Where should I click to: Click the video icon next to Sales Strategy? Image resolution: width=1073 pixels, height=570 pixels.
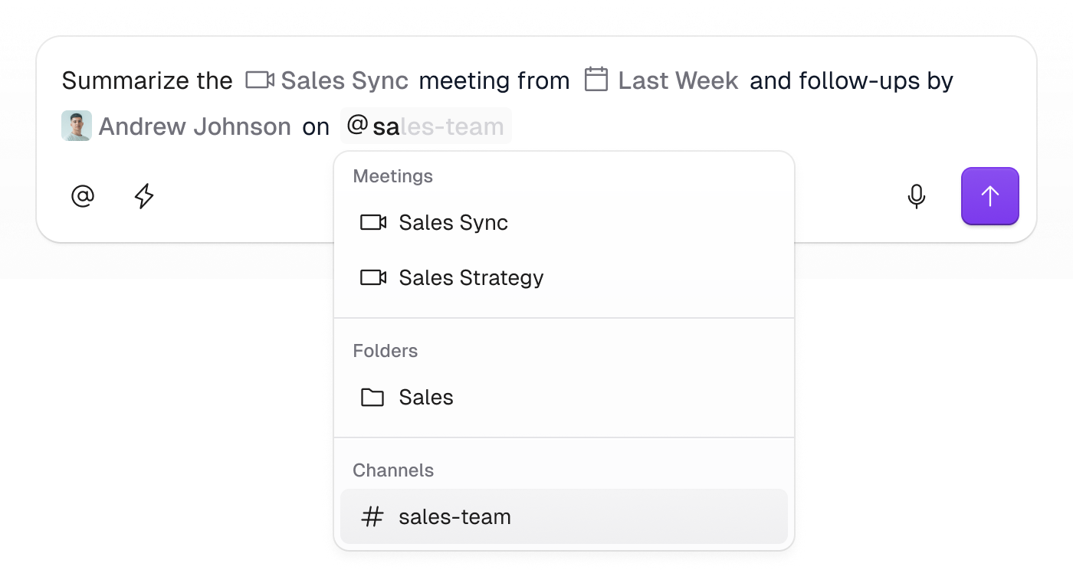pyautogui.click(x=373, y=277)
